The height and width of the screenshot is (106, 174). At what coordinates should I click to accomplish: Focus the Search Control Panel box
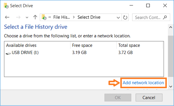pos(151,17)
